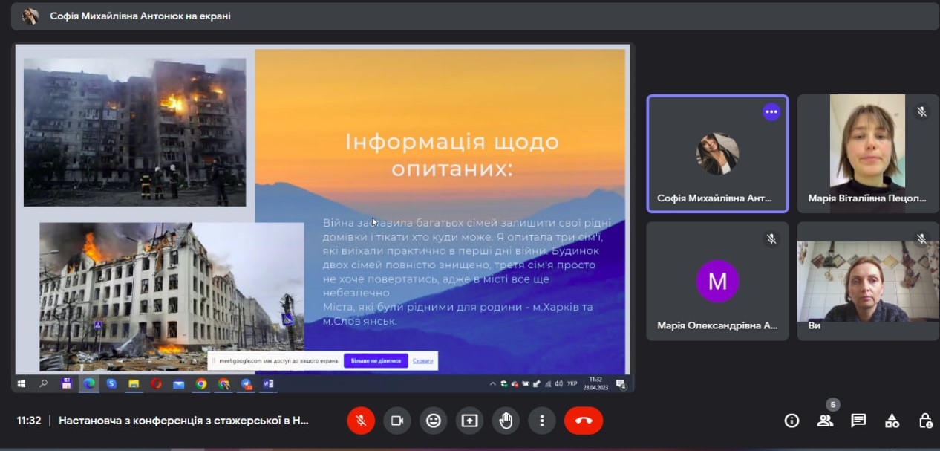The width and height of the screenshot is (940, 451).
Task: Raise your hand in the meeting
Action: [x=506, y=420]
